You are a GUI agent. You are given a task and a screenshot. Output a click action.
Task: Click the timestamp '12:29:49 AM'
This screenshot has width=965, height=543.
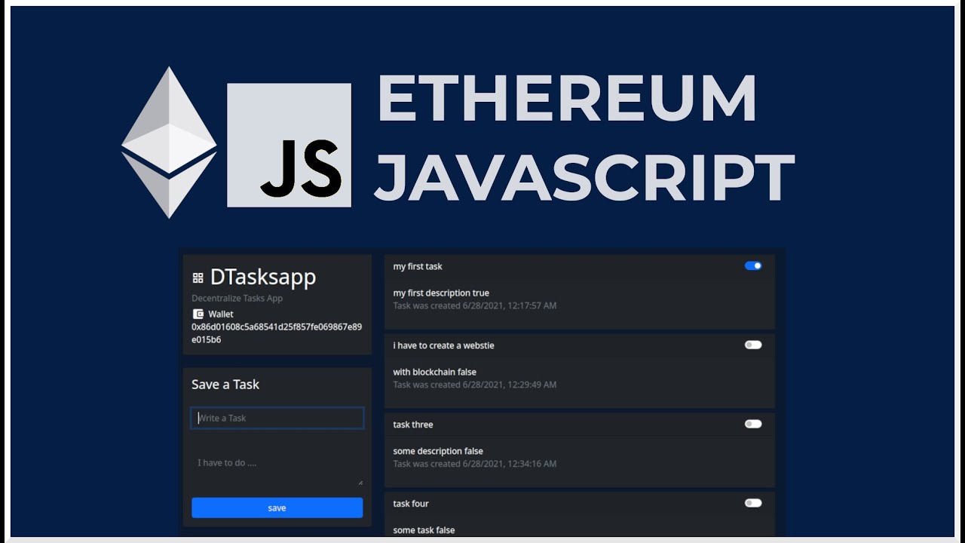(532, 385)
